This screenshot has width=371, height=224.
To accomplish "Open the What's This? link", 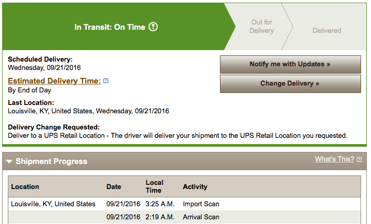I will pyautogui.click(x=334, y=159).
